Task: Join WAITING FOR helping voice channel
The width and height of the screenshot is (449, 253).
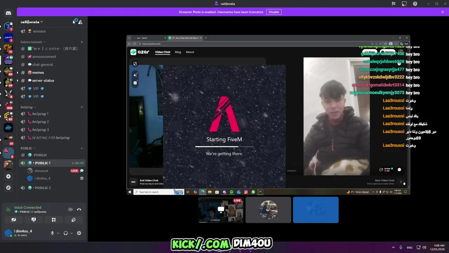Action: 52,138
